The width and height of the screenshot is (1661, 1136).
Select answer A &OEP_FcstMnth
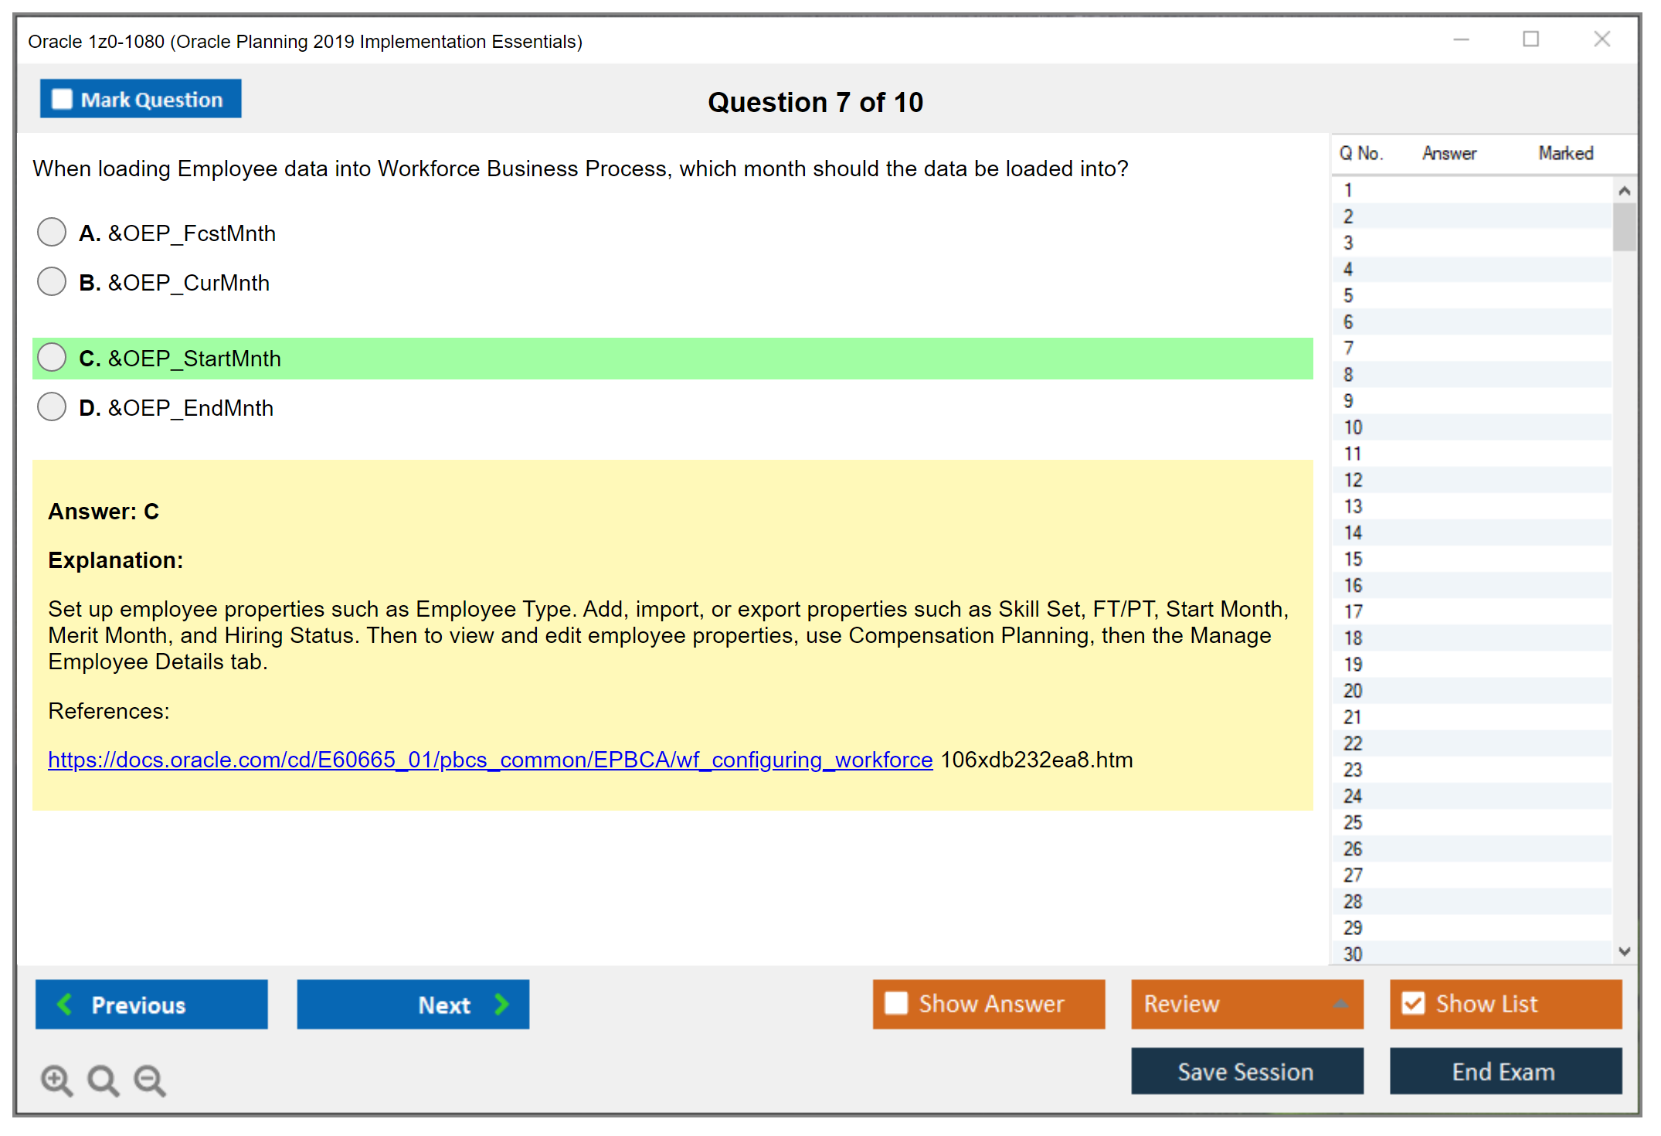click(51, 232)
